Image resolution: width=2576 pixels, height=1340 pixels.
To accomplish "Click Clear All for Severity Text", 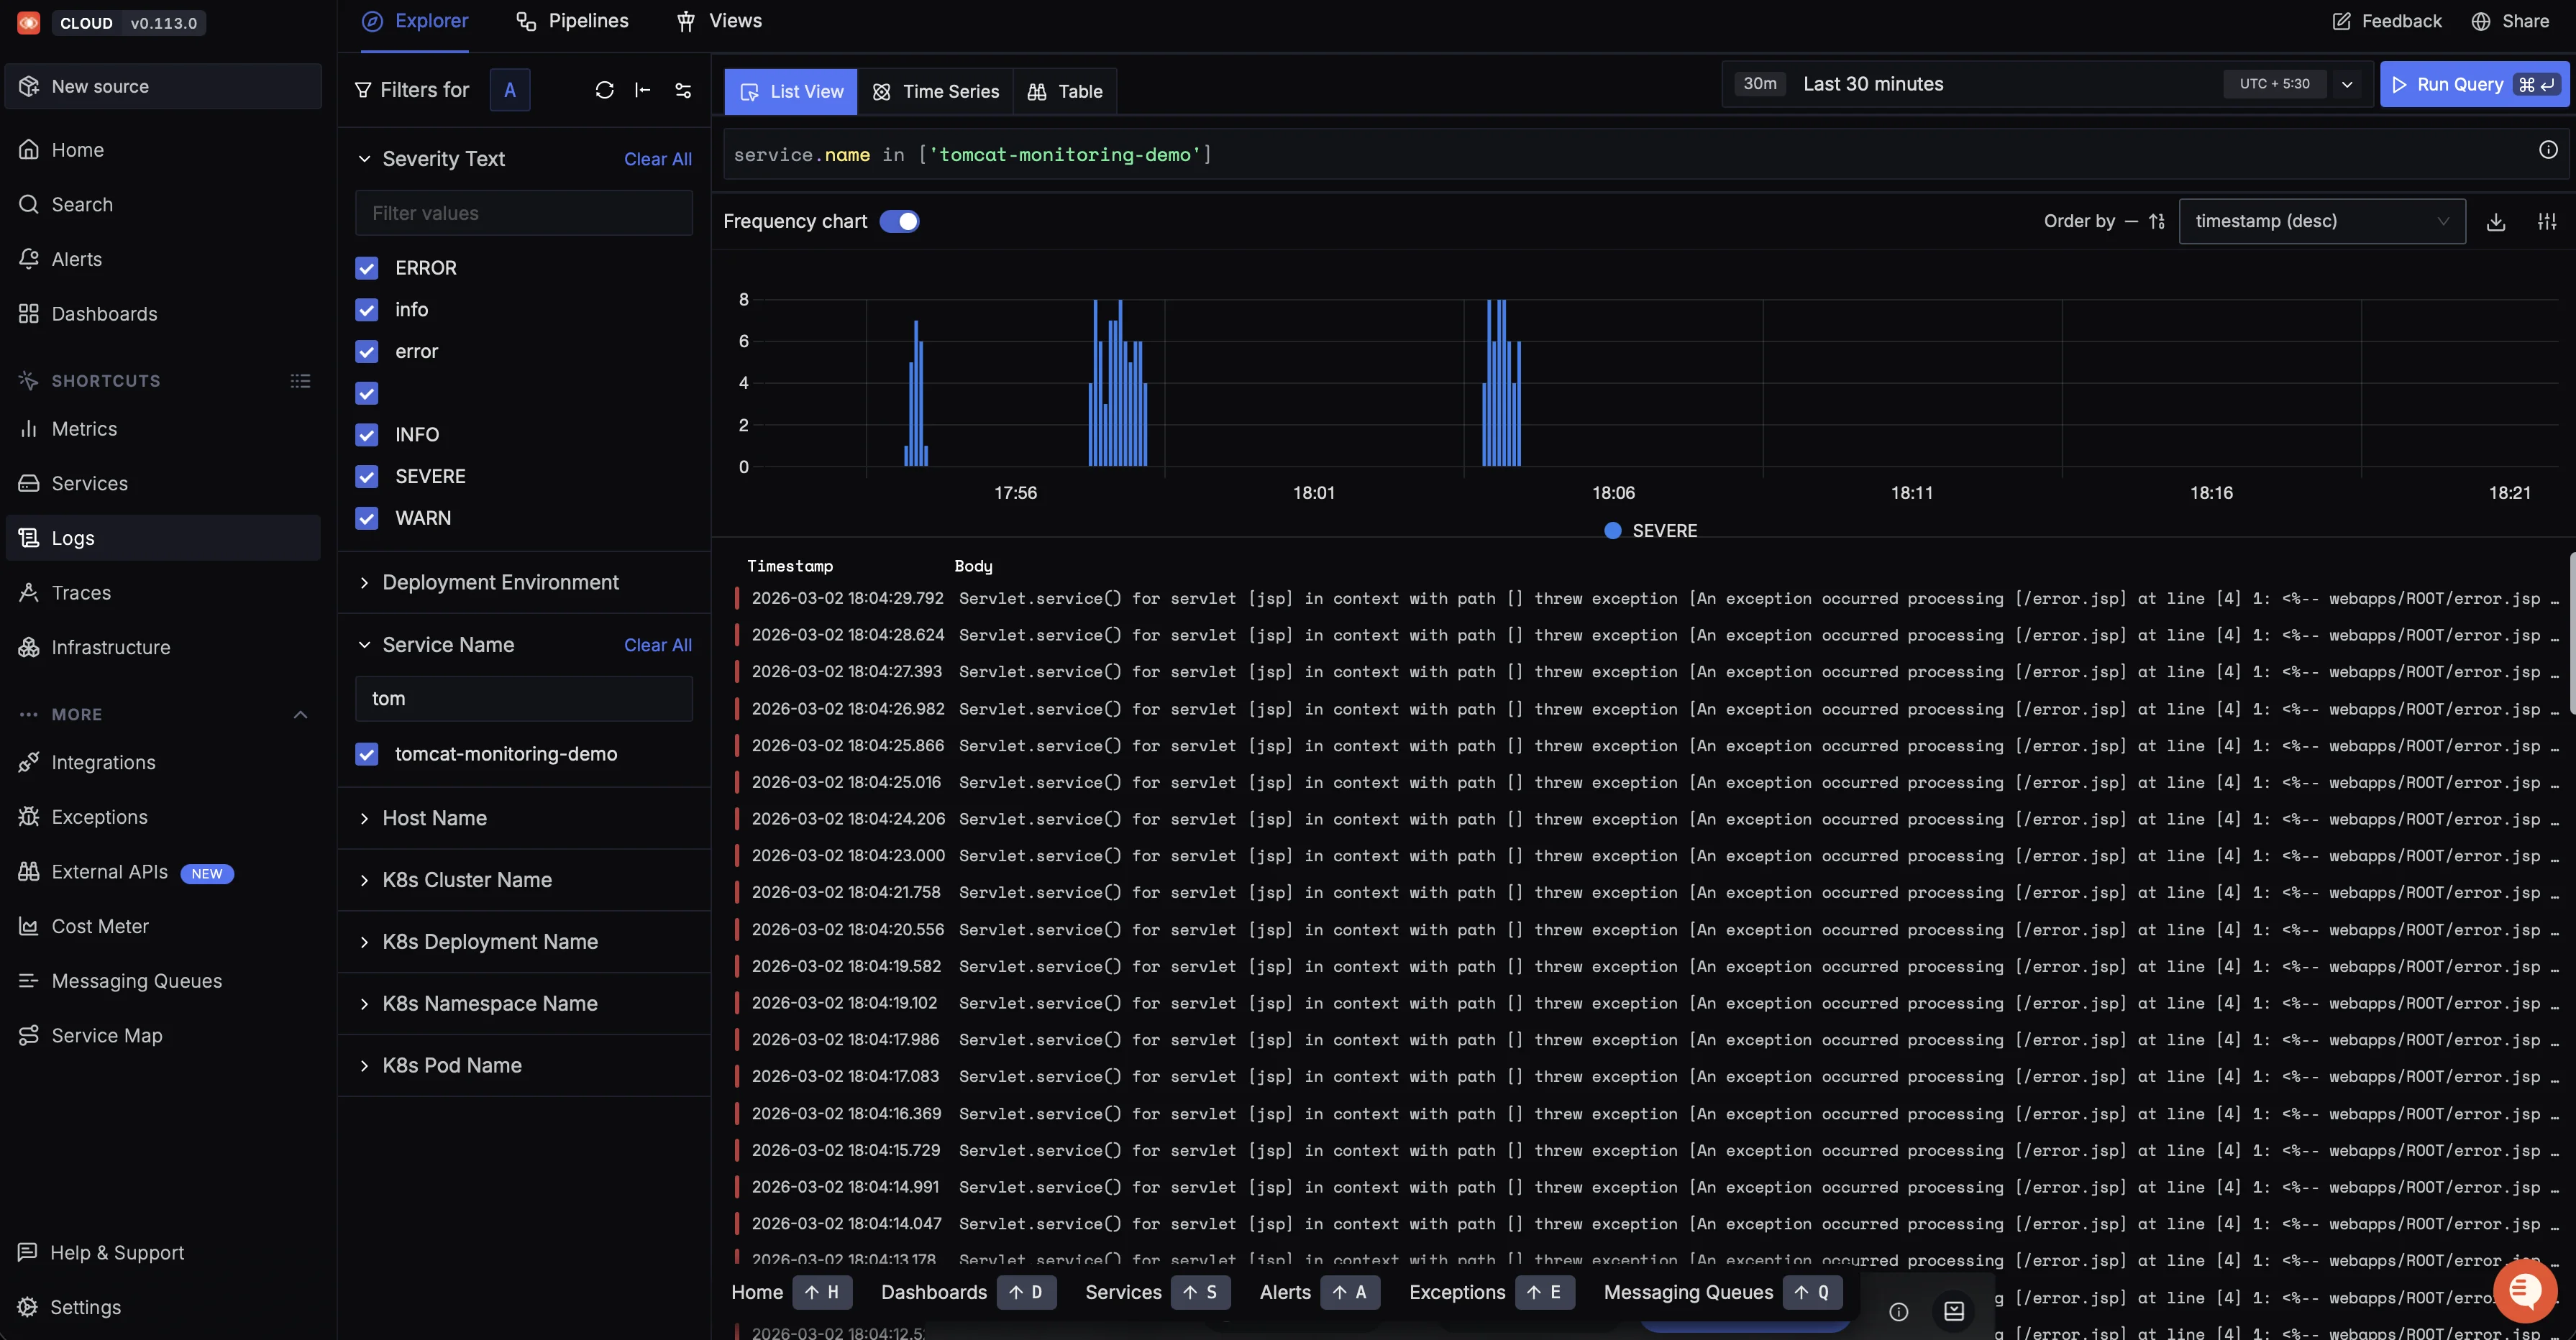I will (x=657, y=159).
